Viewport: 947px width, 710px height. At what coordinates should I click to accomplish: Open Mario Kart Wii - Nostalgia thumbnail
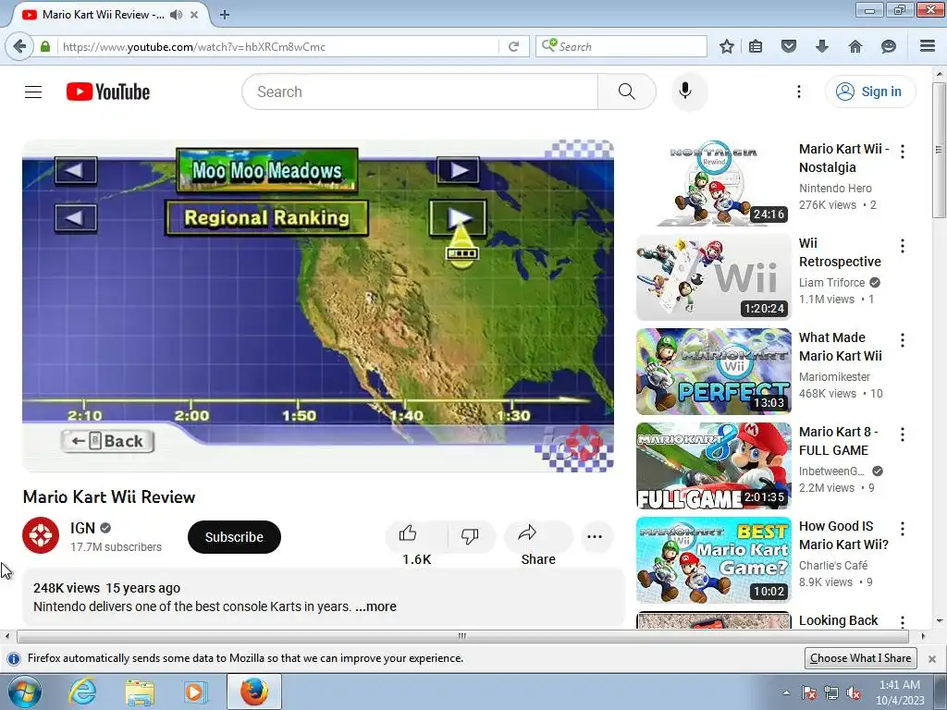coord(714,183)
